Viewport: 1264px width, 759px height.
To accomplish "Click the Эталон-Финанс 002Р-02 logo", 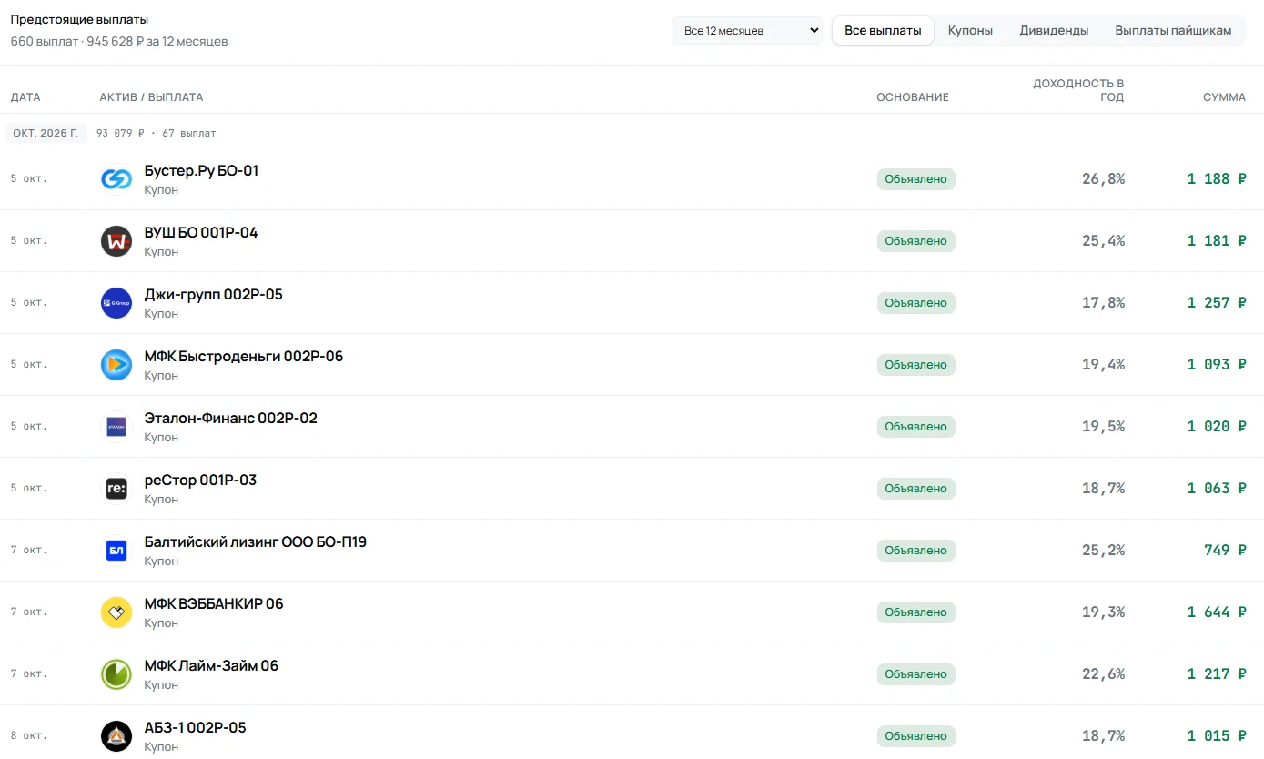I will pos(116,427).
